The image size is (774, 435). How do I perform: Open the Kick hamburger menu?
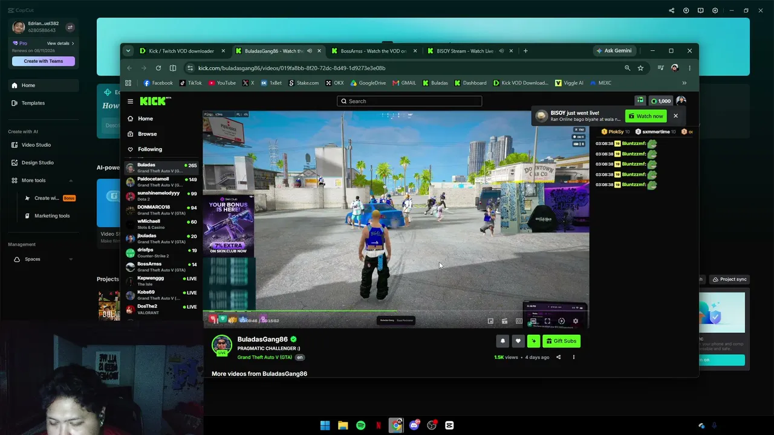[x=130, y=101]
